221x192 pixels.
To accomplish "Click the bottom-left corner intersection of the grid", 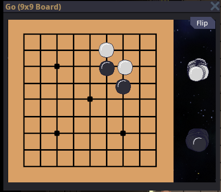I will [x=24, y=166].
